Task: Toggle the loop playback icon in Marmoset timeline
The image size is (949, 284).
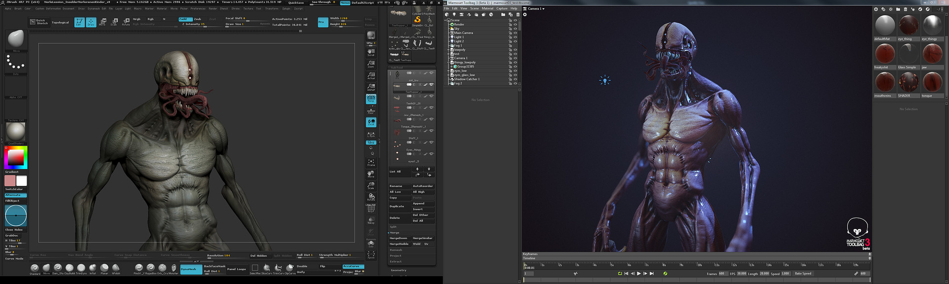Action: coord(620,273)
